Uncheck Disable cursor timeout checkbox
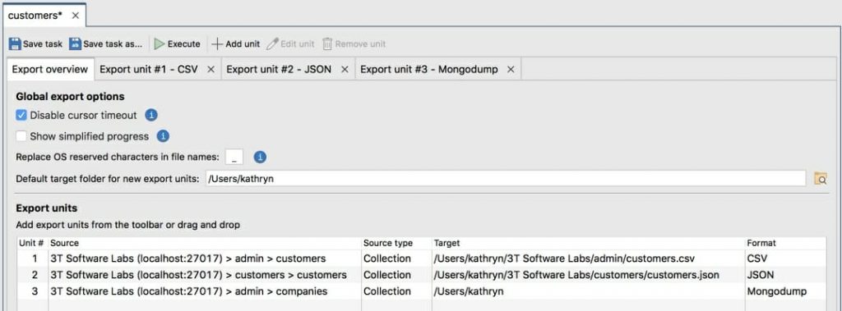 click(21, 115)
